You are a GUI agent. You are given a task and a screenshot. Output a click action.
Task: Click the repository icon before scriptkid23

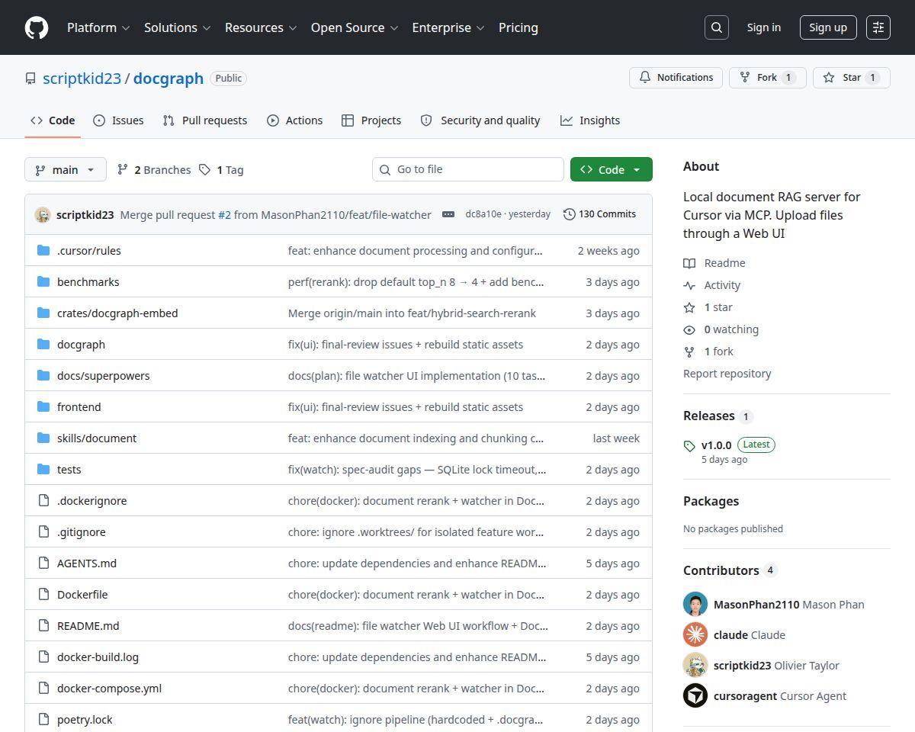click(30, 79)
